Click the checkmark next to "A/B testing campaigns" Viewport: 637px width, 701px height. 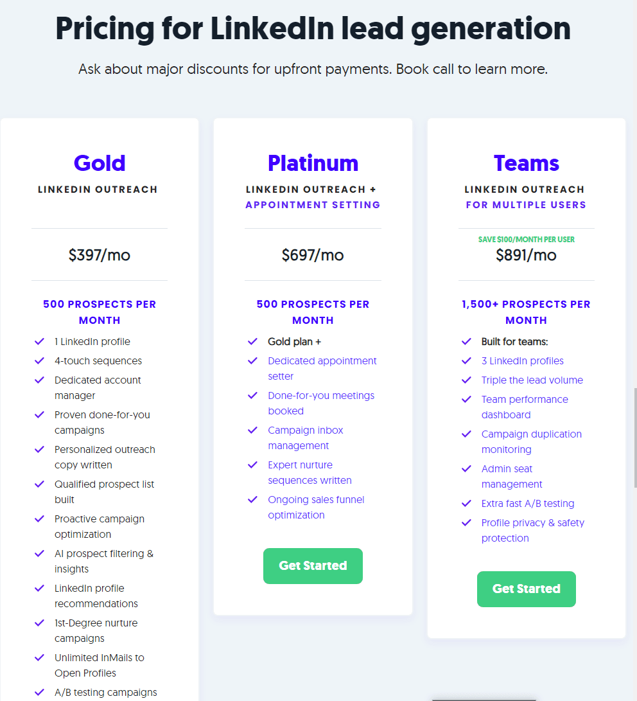coord(39,692)
